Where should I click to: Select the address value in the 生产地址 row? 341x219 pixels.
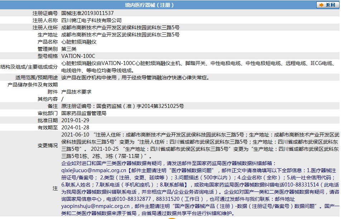pos(120,35)
